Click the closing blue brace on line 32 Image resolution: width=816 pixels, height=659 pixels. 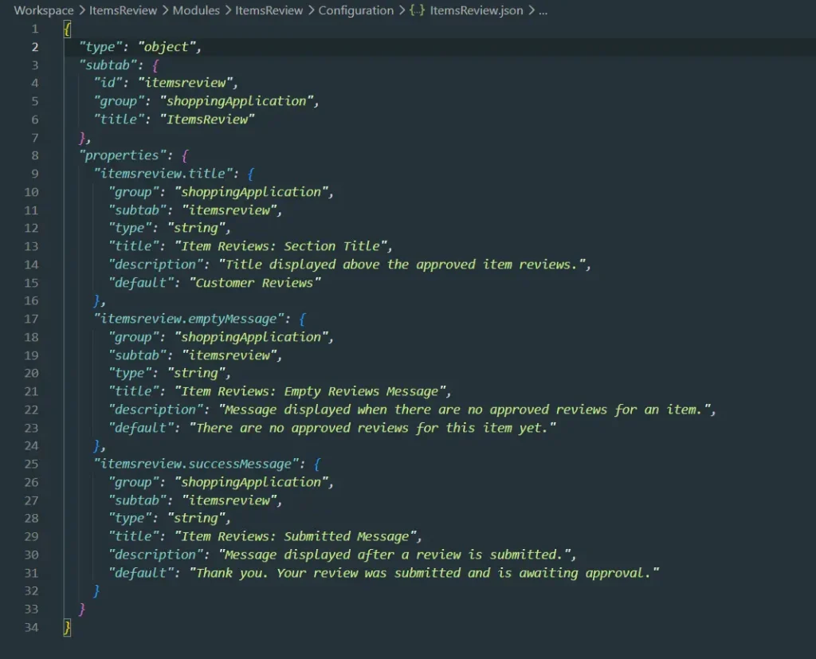(96, 590)
